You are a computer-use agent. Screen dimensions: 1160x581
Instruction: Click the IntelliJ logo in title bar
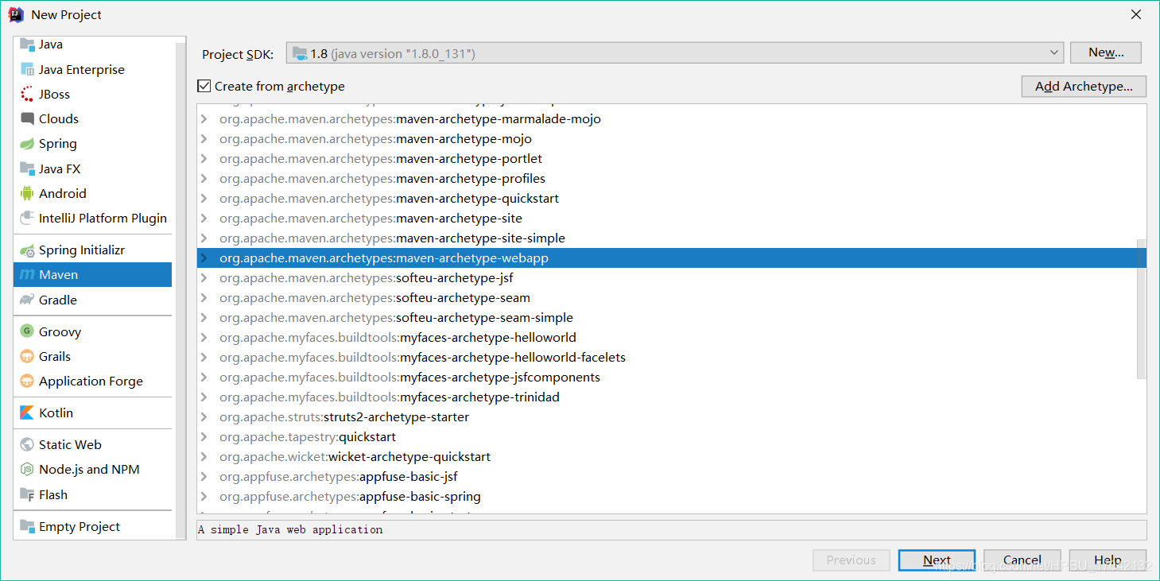[x=16, y=14]
